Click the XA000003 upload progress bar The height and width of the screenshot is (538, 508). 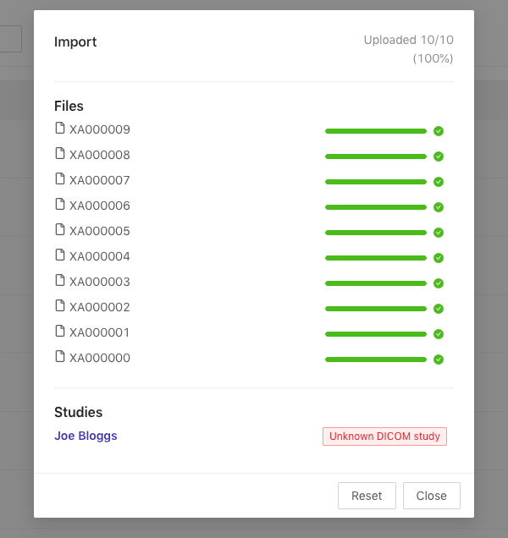coord(376,283)
